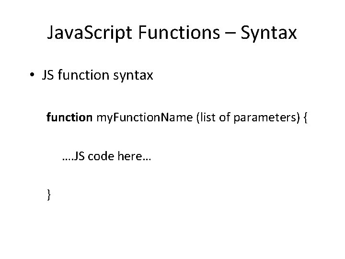Click the text 'myFunctionName'
Viewport: 345px width, 259px height.
point(145,118)
